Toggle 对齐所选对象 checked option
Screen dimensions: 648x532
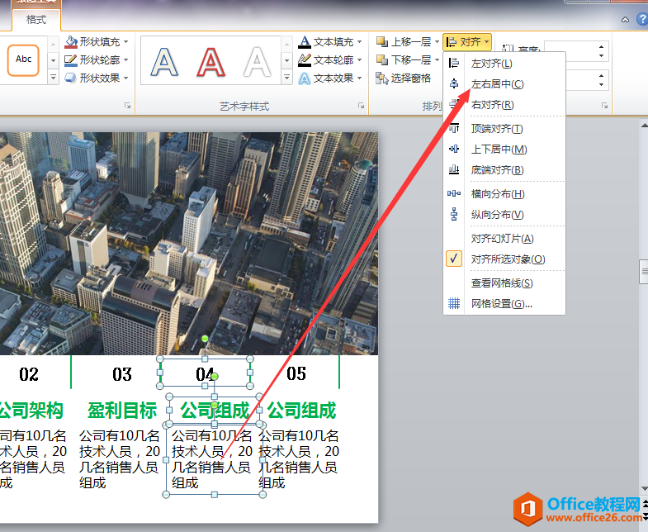[x=508, y=259]
